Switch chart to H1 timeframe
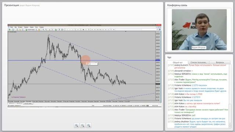 click(x=103, y=30)
